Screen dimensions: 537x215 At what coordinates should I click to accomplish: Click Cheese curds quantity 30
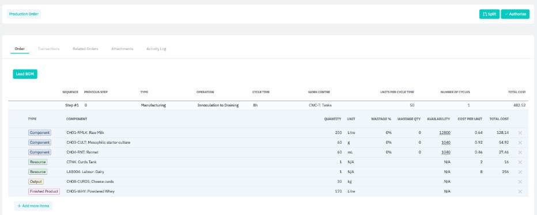[339, 182]
